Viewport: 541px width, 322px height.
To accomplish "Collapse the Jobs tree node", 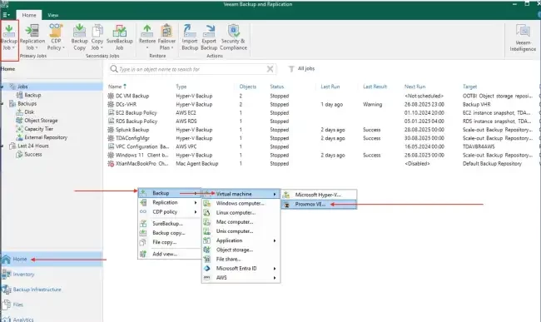I will [x=2, y=87].
